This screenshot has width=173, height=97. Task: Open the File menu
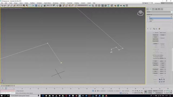coord(2,3)
